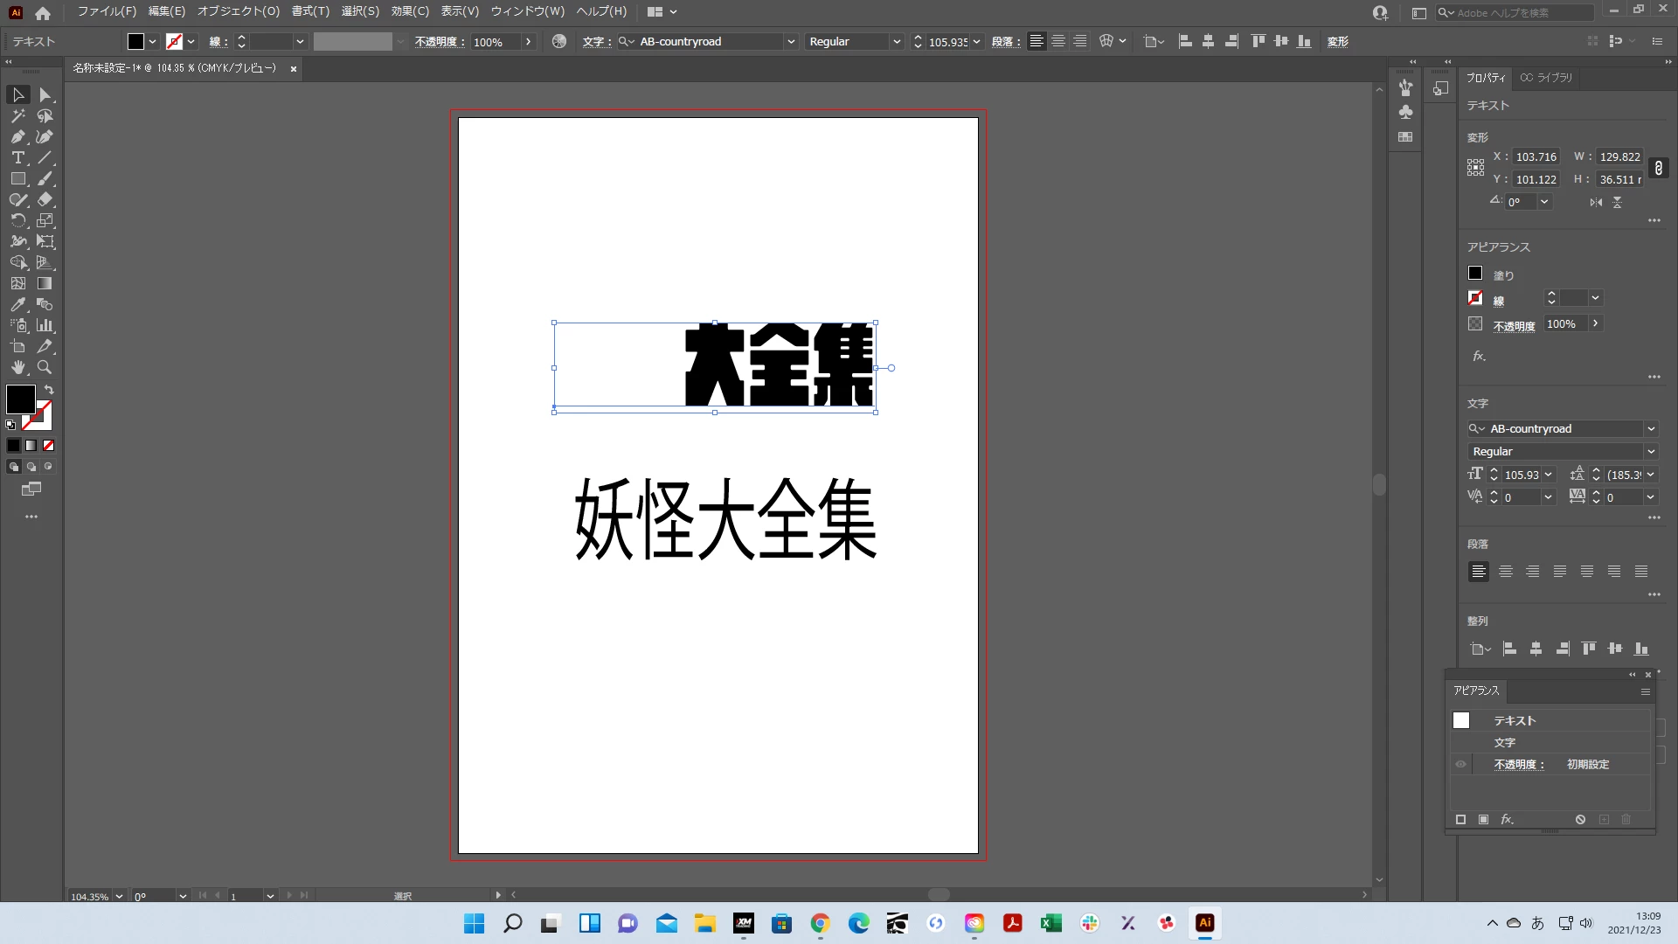The height and width of the screenshot is (944, 1678).
Task: Toggle constrain width and height proportions
Action: click(1658, 168)
